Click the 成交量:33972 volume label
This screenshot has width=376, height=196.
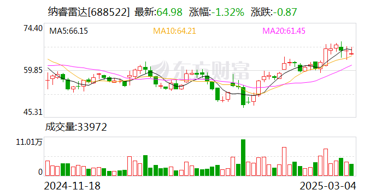(76, 127)
